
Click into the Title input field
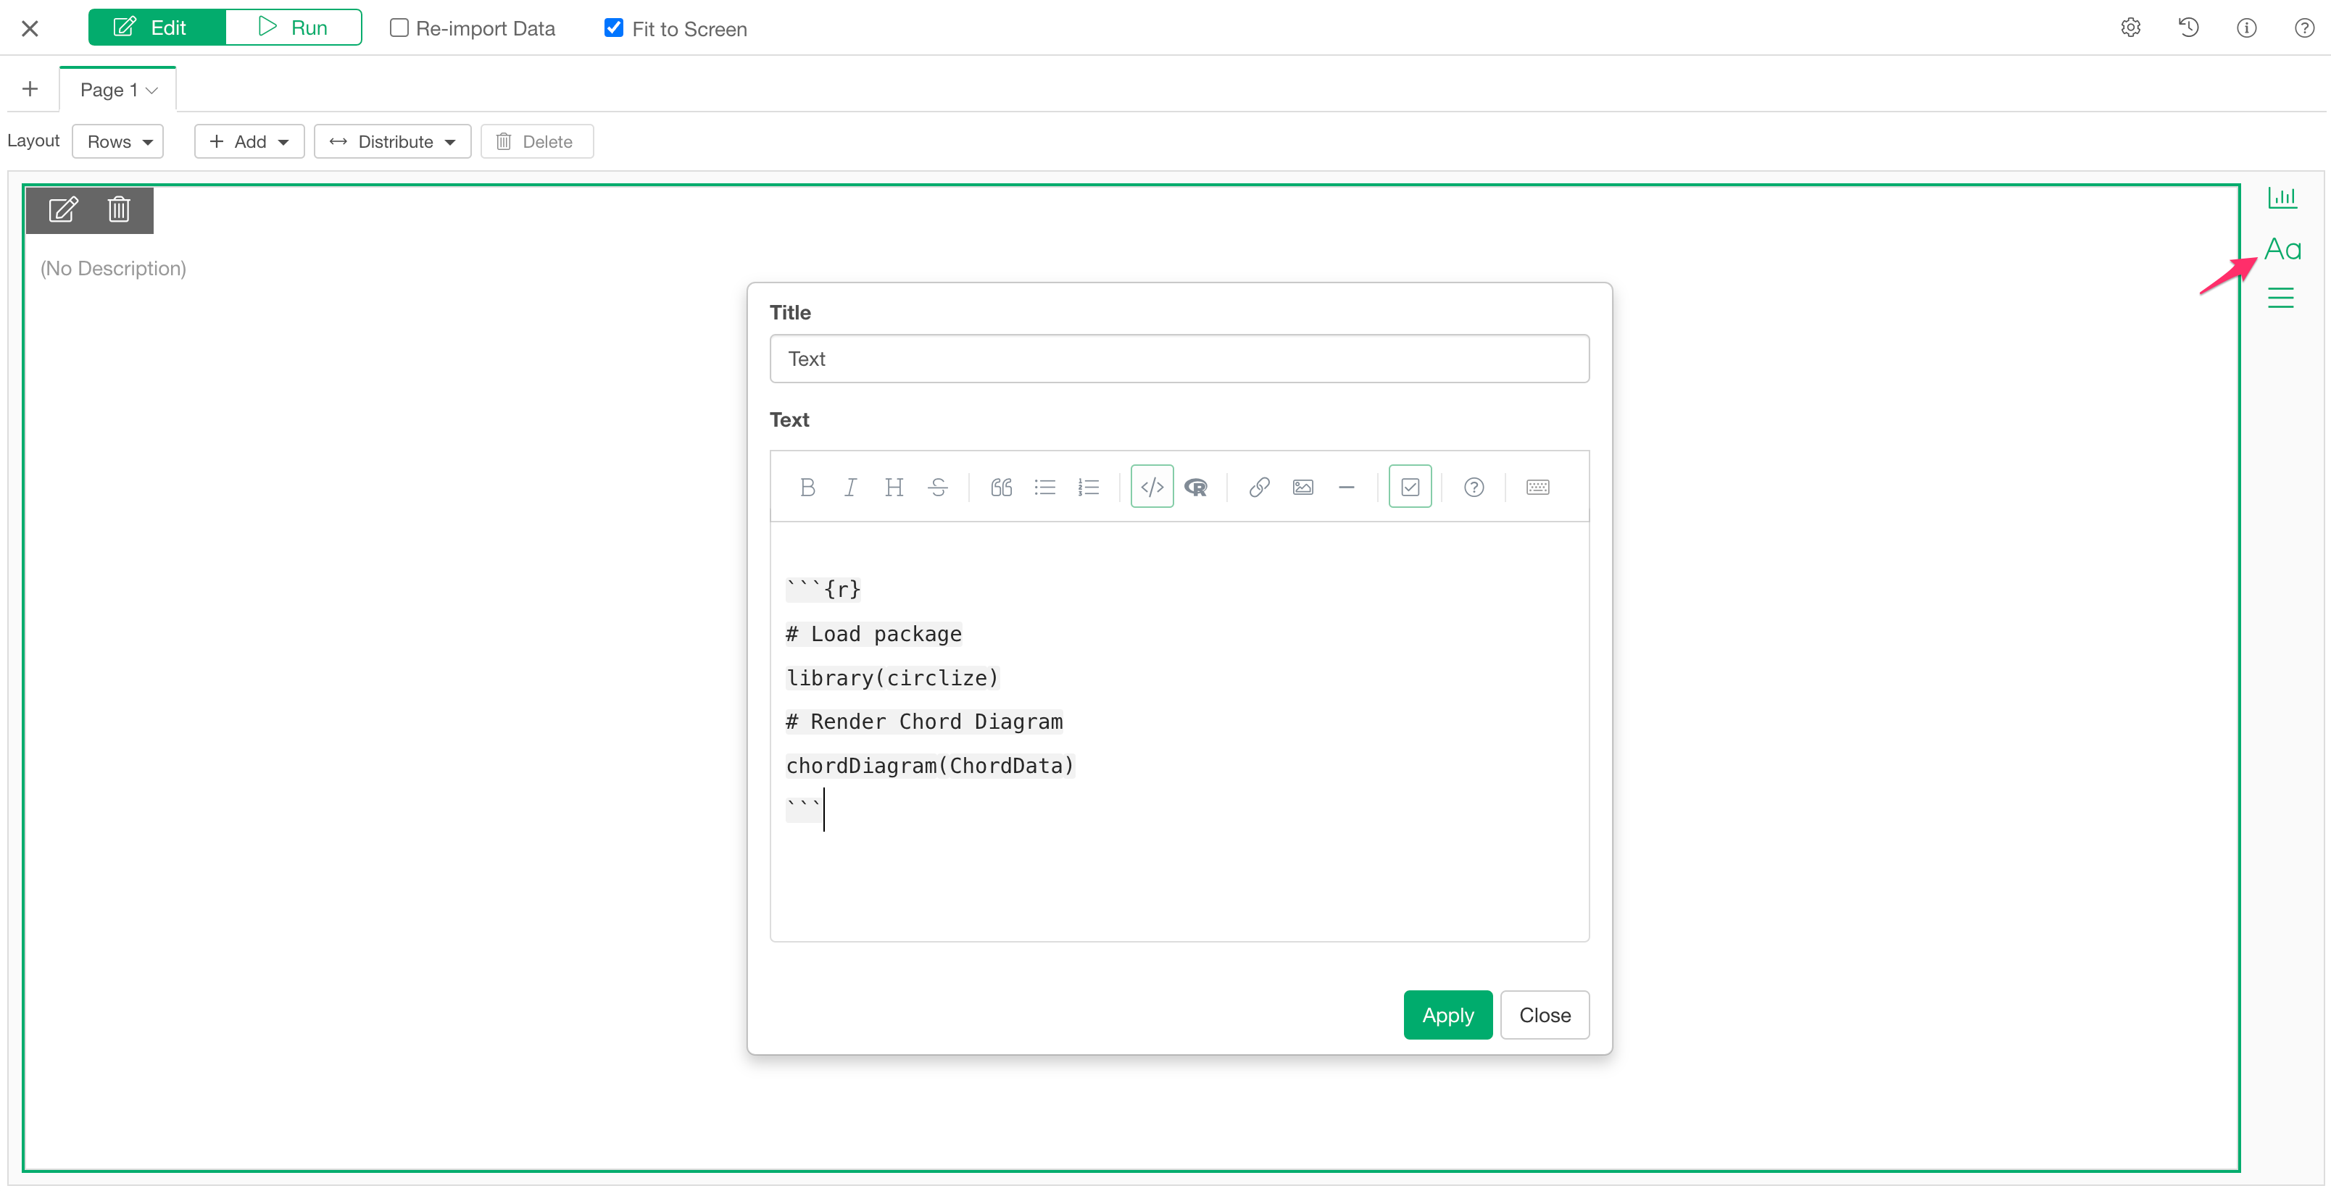pyautogui.click(x=1179, y=359)
